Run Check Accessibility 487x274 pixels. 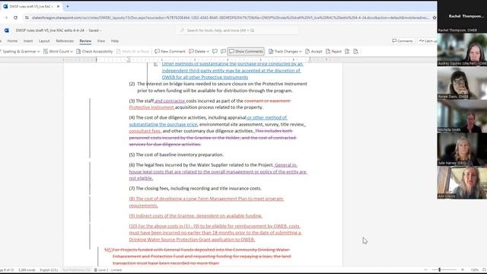click(94, 51)
